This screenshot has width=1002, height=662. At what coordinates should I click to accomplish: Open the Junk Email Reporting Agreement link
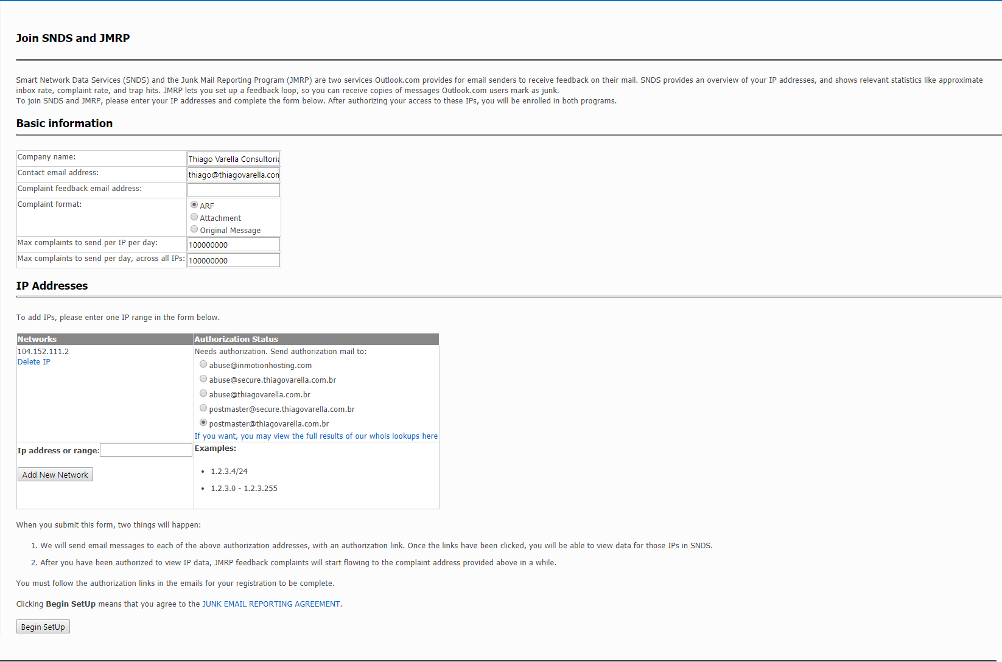click(x=271, y=604)
